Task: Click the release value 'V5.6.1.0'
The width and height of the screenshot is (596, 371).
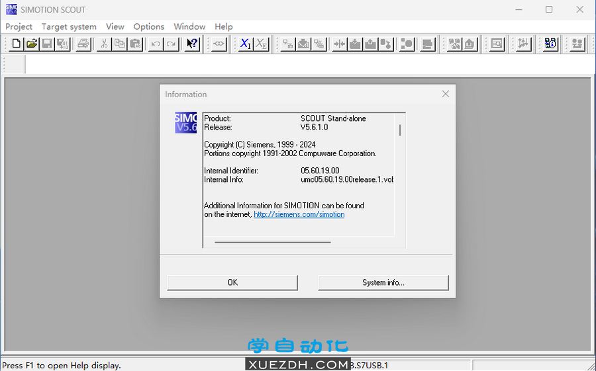Action: [x=315, y=127]
